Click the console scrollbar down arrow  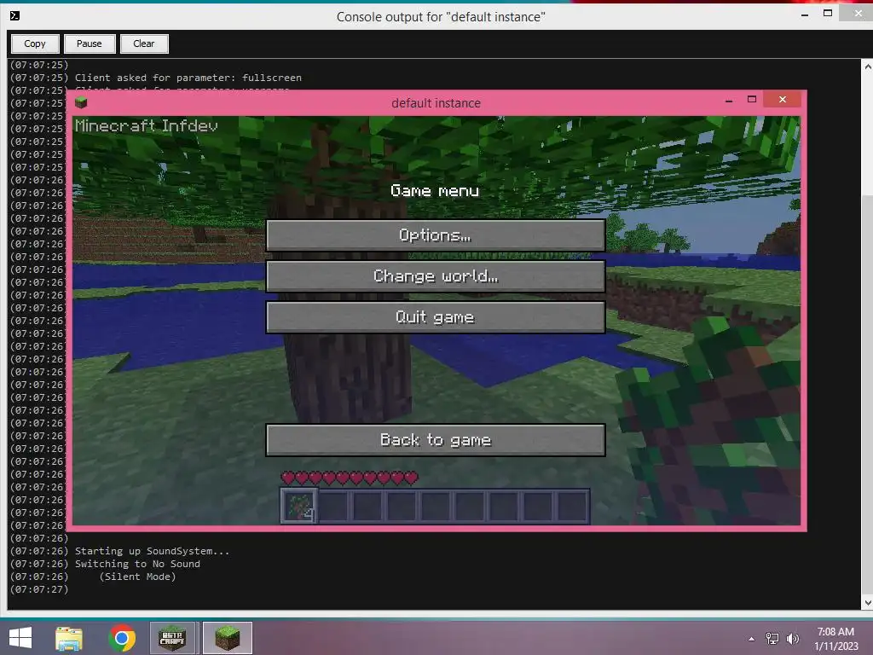[867, 602]
